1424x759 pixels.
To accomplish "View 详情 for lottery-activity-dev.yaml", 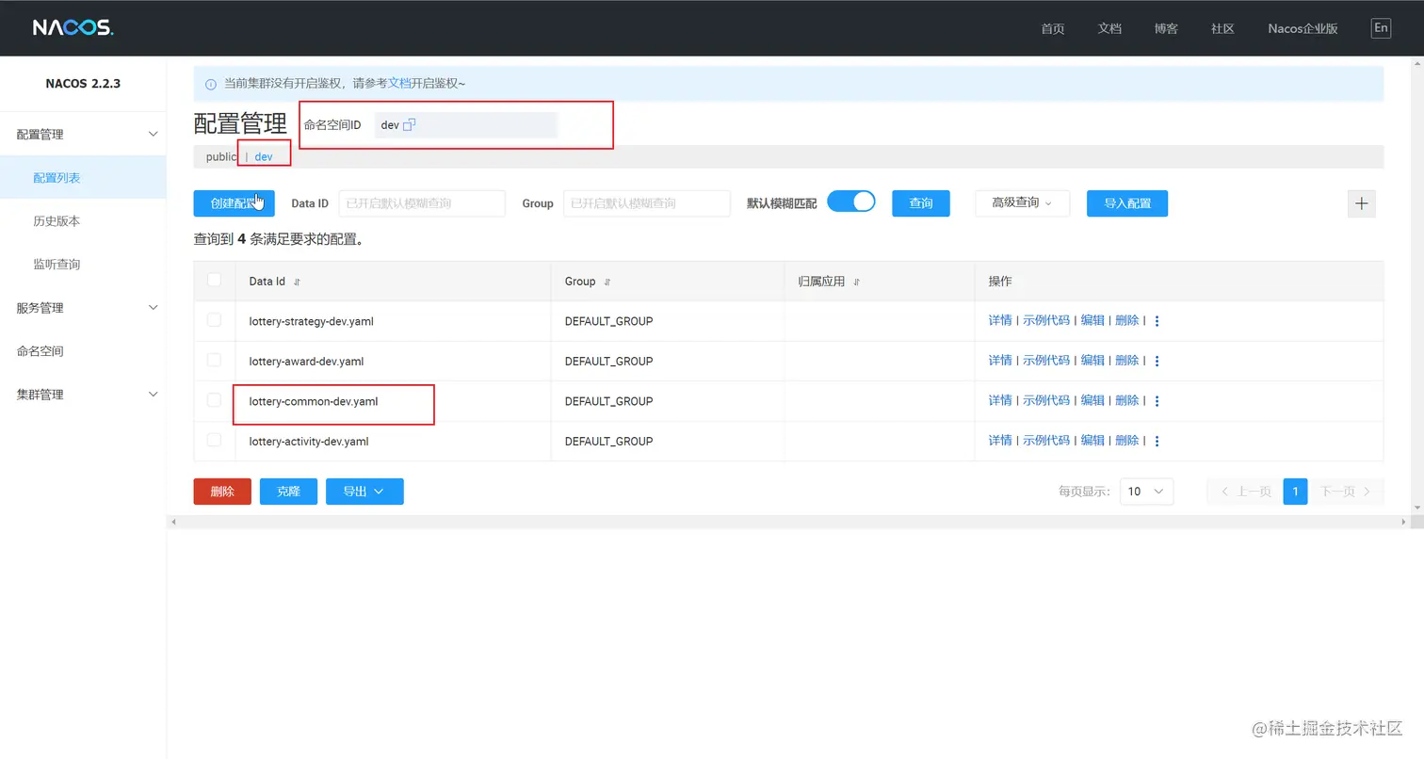I will (x=1000, y=441).
